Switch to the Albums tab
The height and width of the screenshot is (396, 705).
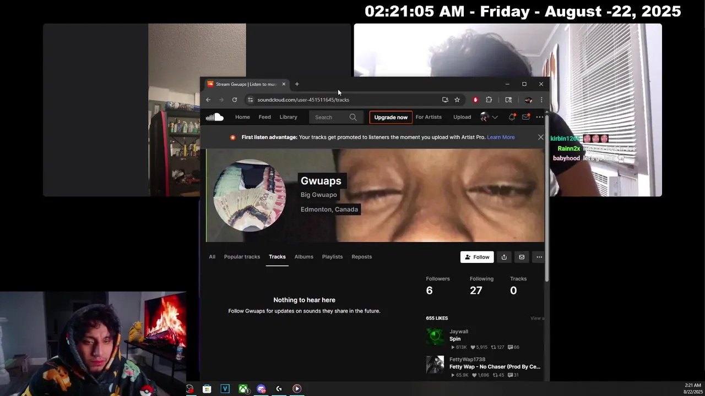pyautogui.click(x=303, y=257)
